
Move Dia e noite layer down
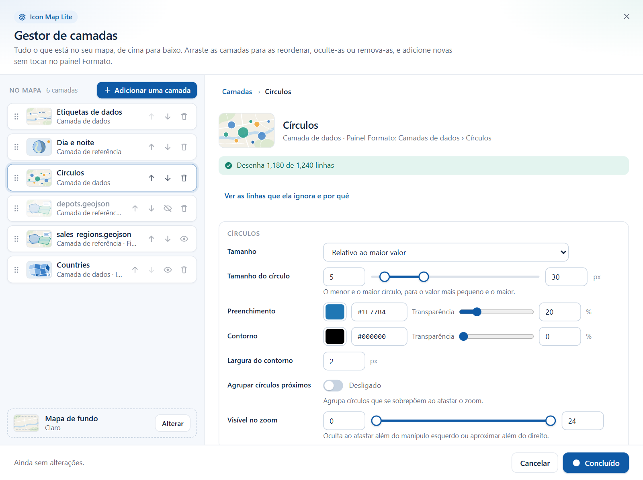click(168, 147)
